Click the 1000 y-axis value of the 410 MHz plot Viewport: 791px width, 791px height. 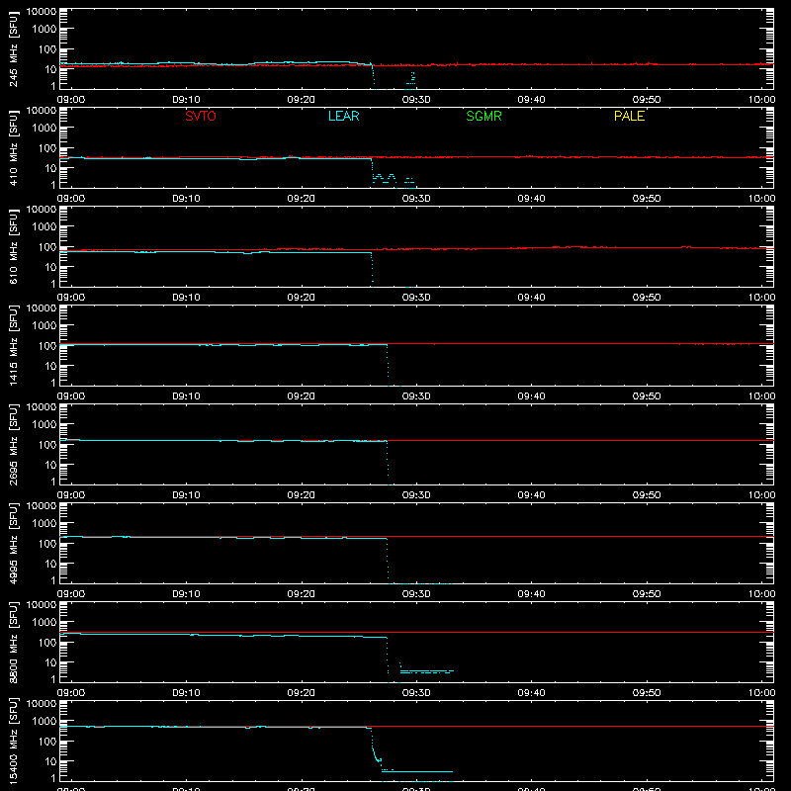(44, 128)
